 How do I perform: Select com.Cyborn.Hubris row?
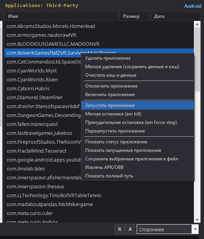click(x=43, y=89)
